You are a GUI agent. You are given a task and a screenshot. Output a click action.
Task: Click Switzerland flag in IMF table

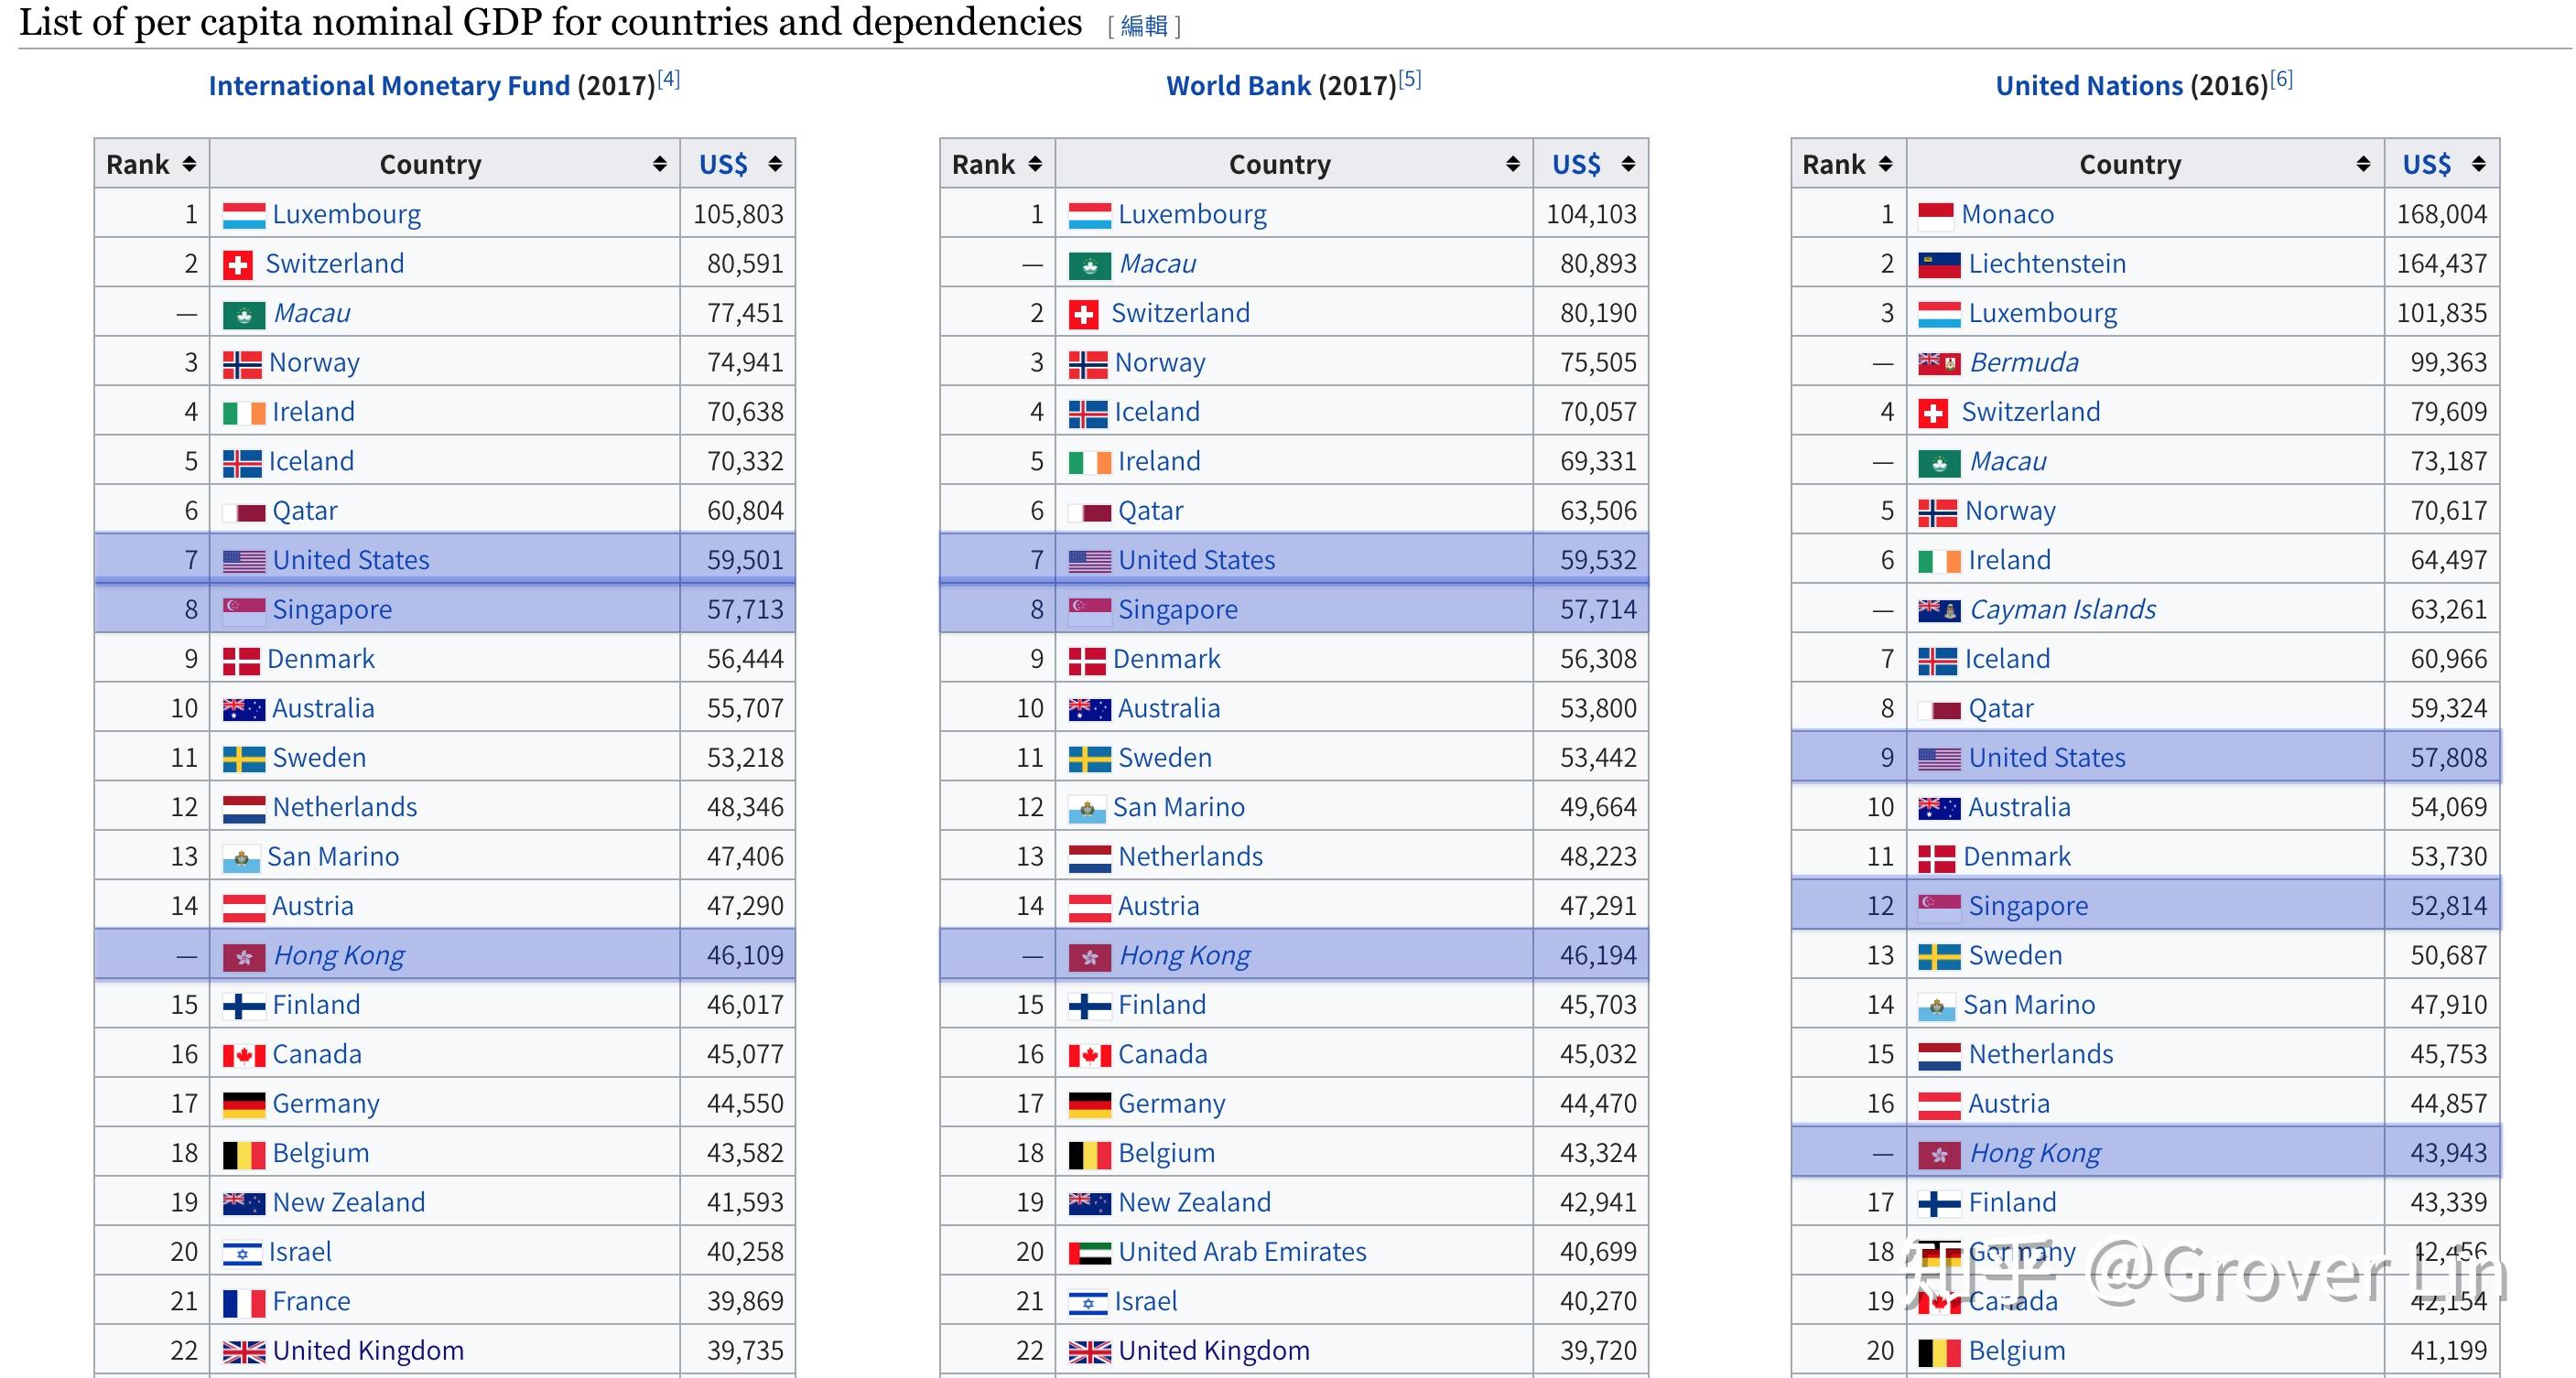tap(237, 264)
